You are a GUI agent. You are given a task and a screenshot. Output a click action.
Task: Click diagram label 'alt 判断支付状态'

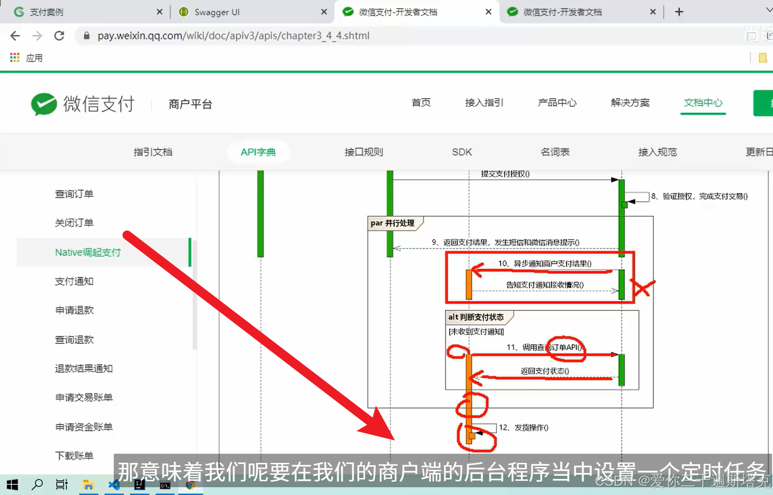476,317
